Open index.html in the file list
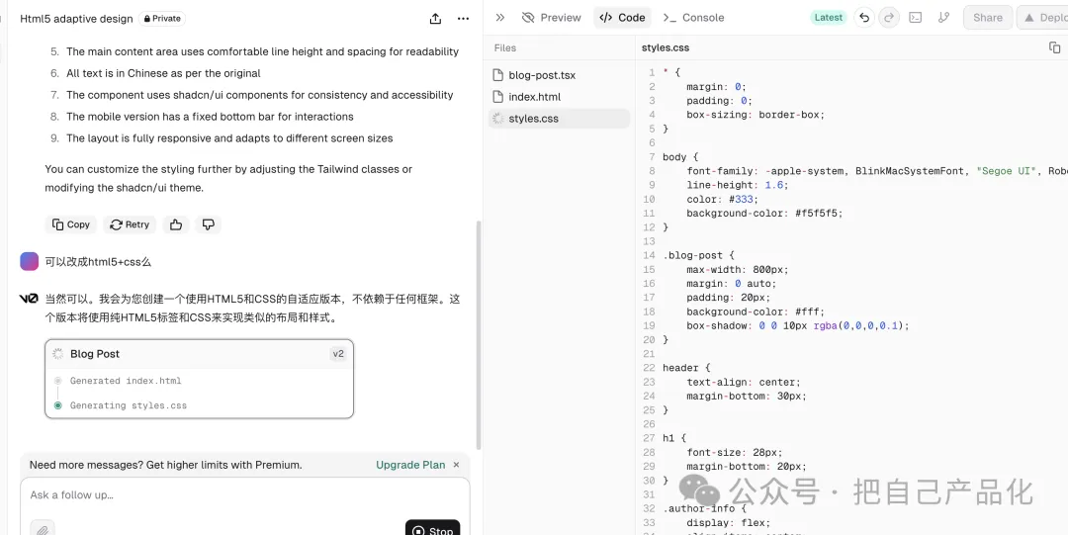Image resolution: width=1068 pixels, height=535 pixels. pos(559,97)
